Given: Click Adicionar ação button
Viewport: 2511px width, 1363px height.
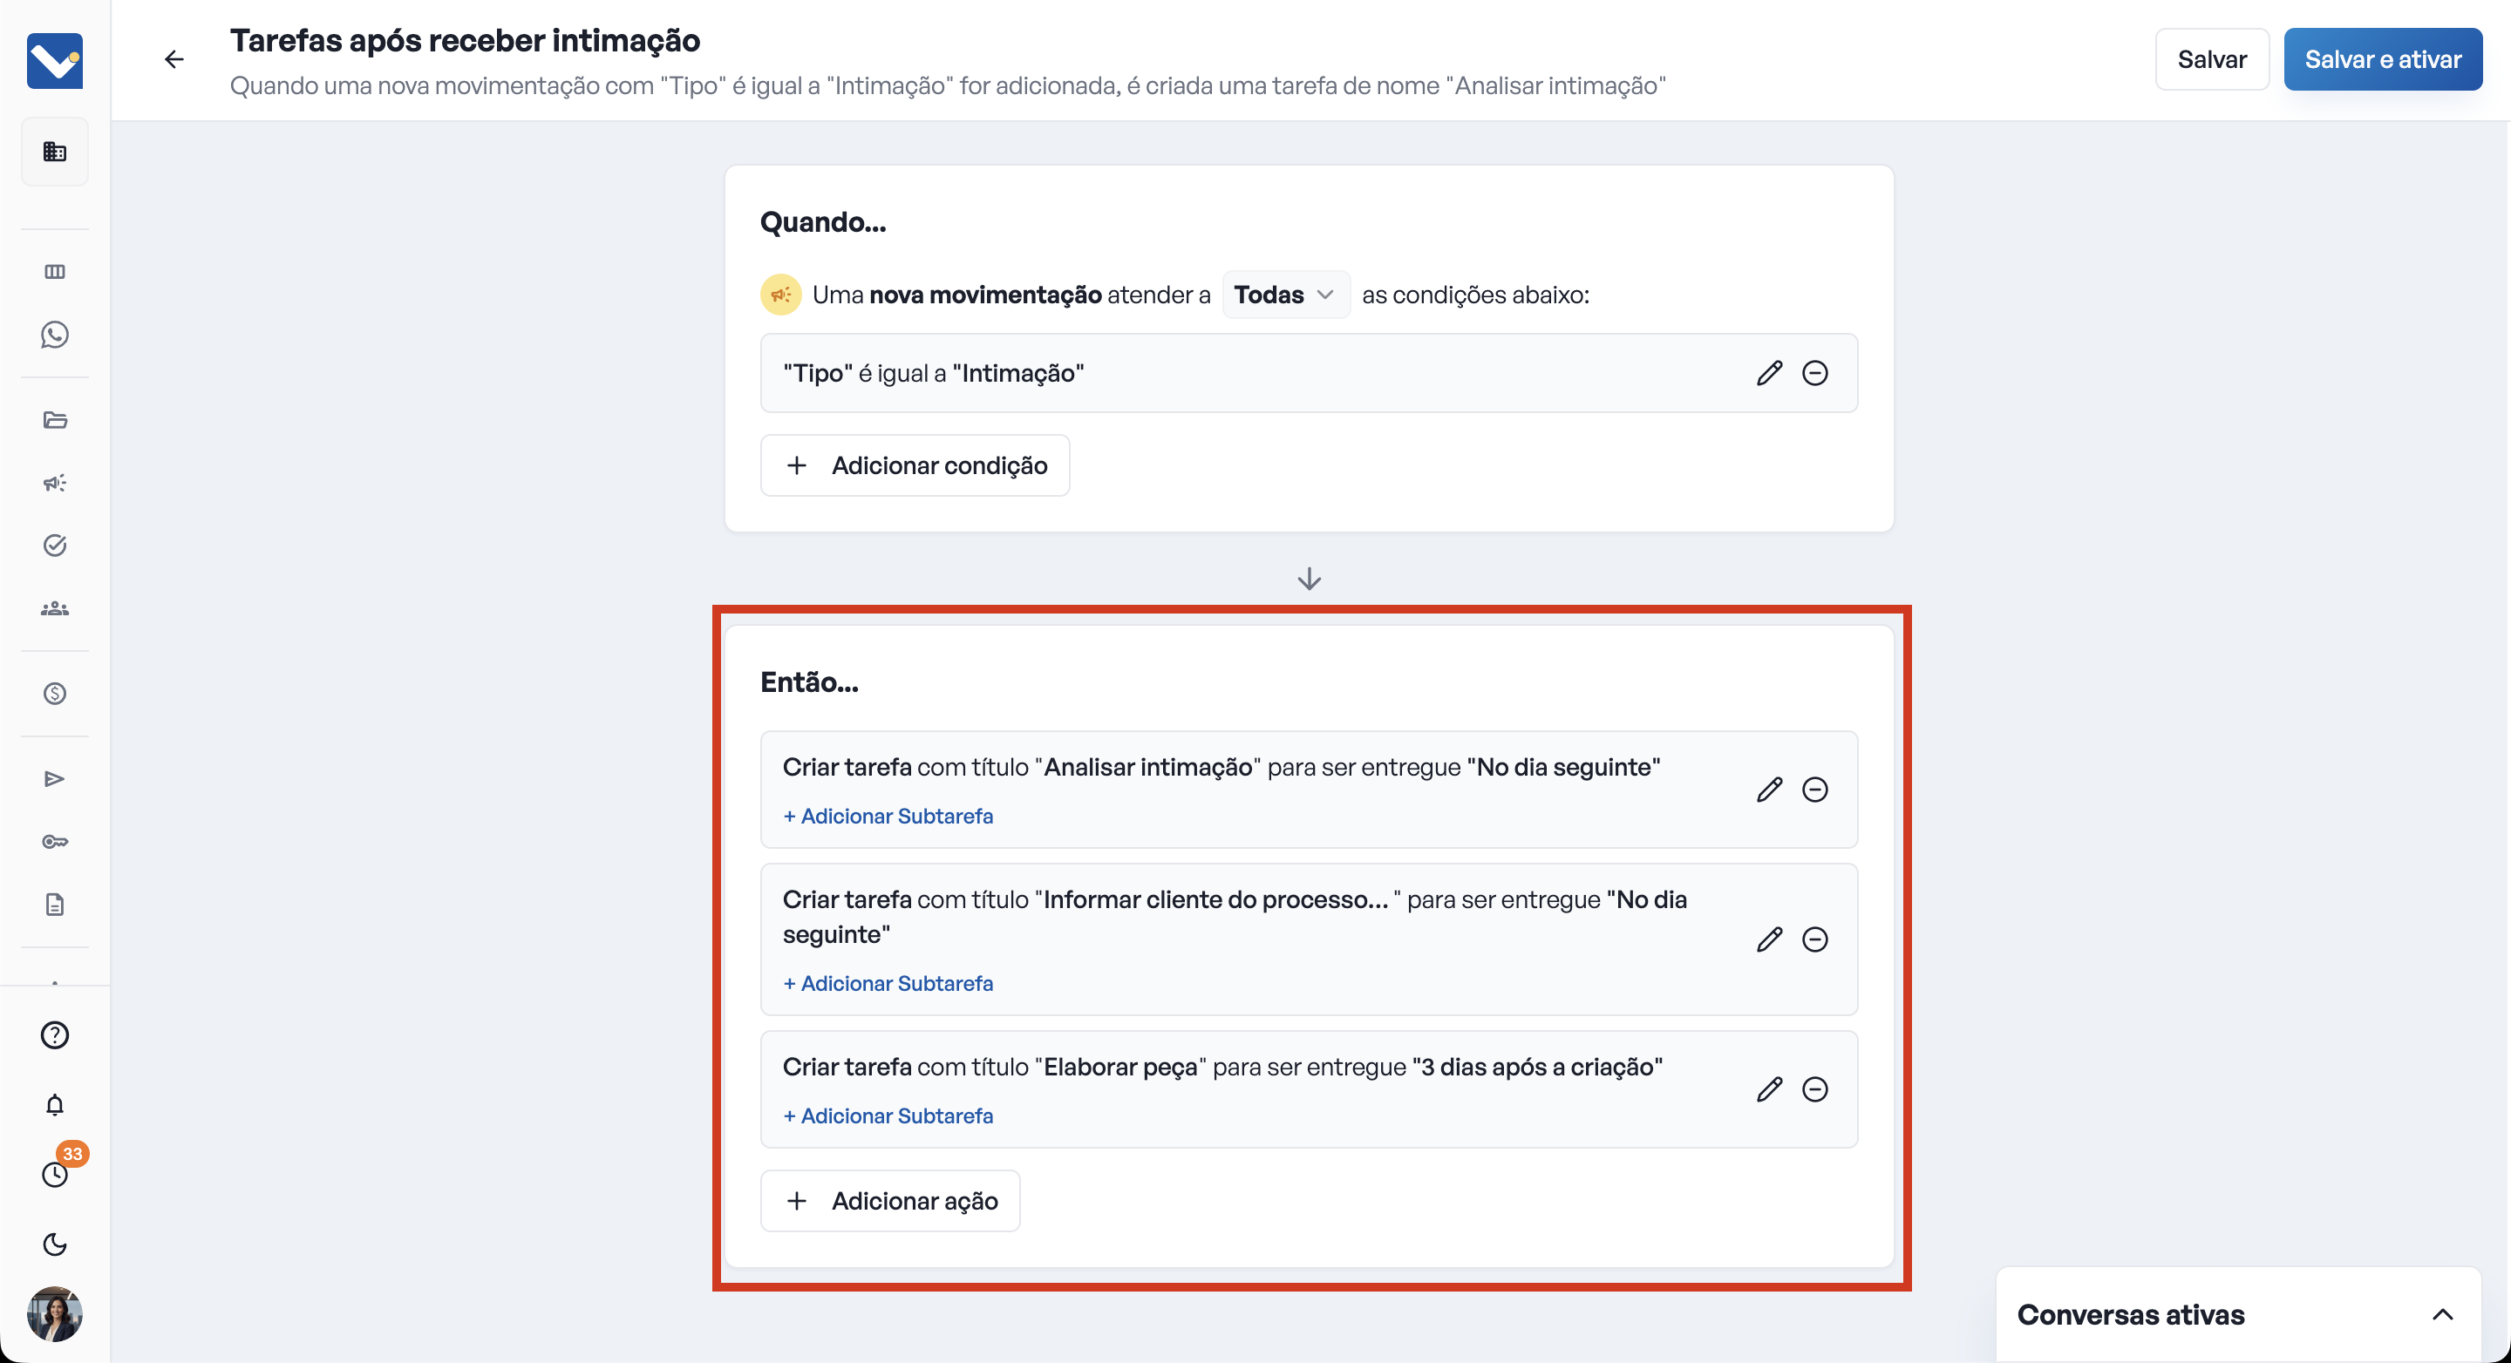Looking at the screenshot, I should pos(890,1200).
